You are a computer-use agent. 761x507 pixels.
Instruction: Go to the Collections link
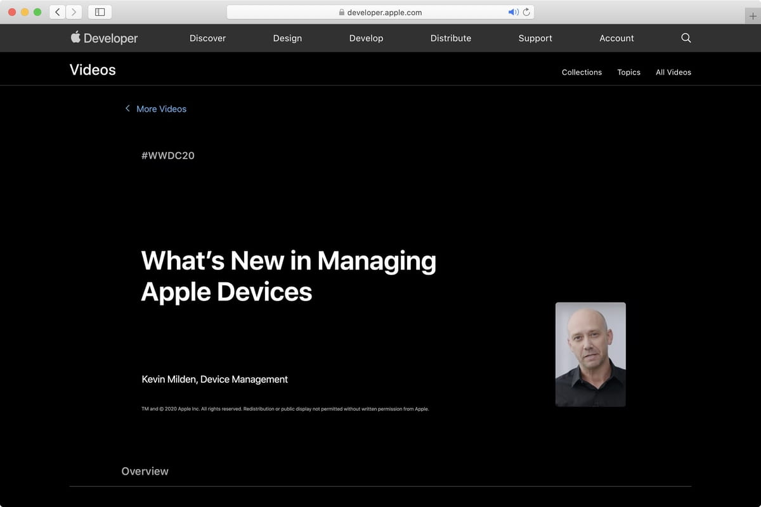click(x=582, y=72)
